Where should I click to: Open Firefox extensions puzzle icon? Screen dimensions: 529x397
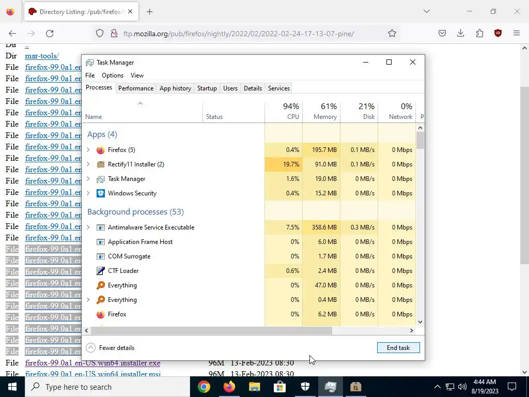[x=479, y=34]
